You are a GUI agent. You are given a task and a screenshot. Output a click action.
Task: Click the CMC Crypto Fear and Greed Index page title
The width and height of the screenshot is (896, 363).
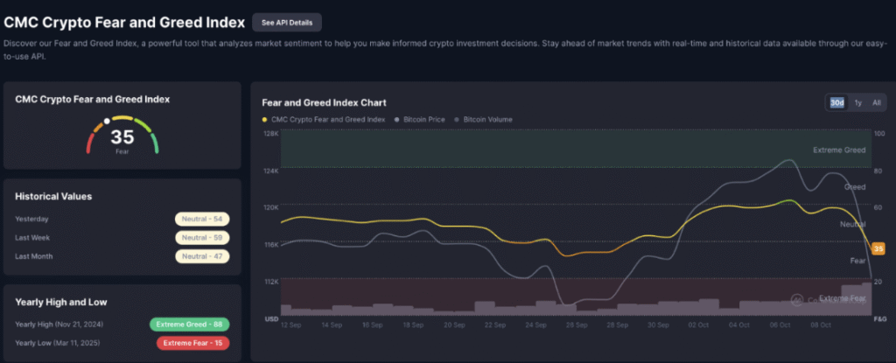click(x=124, y=22)
